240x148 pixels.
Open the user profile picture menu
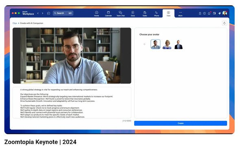pyautogui.click(x=225, y=13)
